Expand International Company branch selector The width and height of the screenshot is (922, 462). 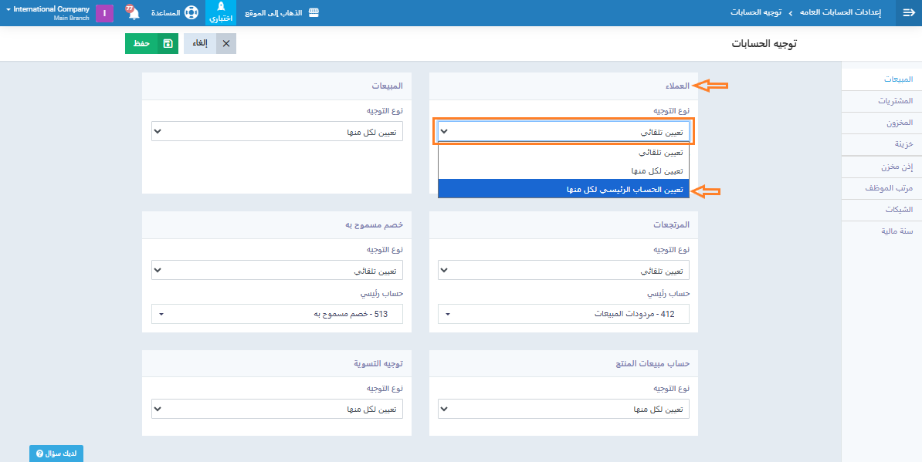[46, 13]
